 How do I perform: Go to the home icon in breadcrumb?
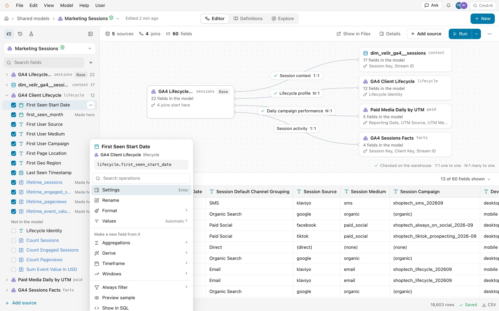point(6,19)
